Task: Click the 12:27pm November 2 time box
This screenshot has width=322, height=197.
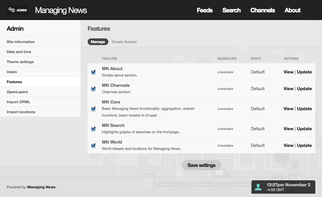Action: (283, 187)
